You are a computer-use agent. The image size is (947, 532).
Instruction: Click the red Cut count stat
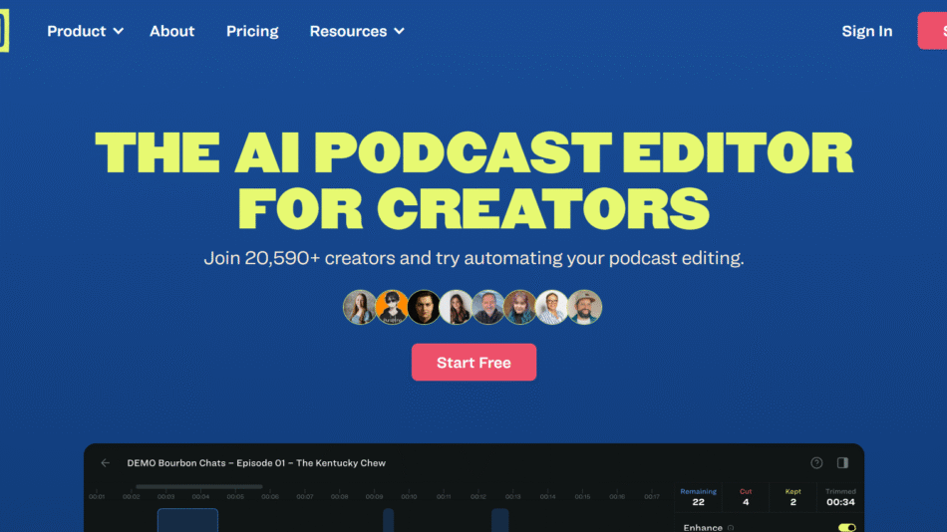(745, 497)
